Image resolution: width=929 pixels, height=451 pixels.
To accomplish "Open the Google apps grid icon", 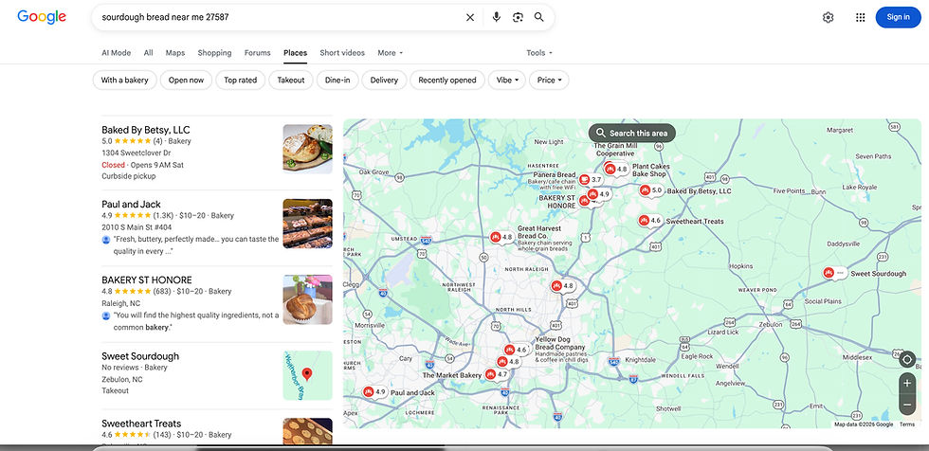I will [861, 17].
